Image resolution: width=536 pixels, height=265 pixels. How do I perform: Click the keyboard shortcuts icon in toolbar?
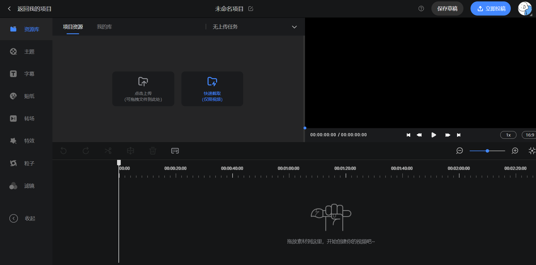click(x=175, y=151)
